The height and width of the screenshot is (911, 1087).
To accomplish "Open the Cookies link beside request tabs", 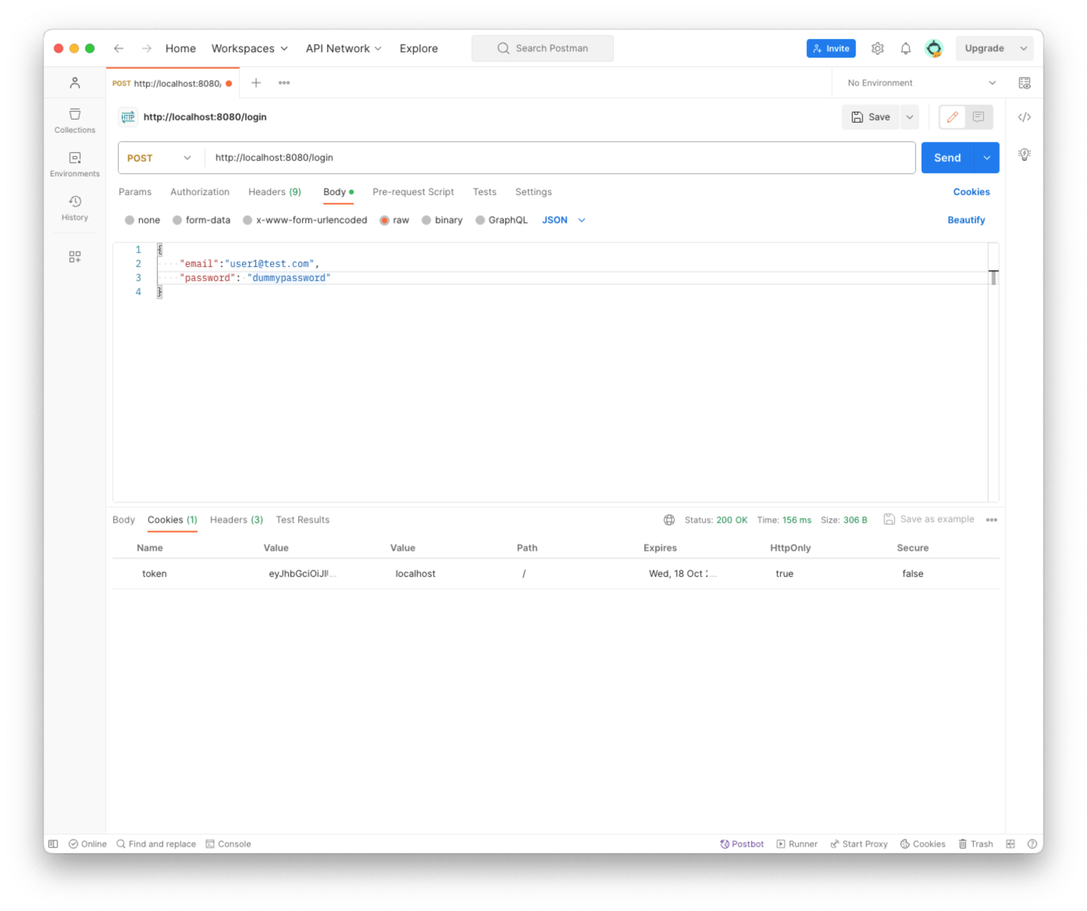I will tap(971, 192).
